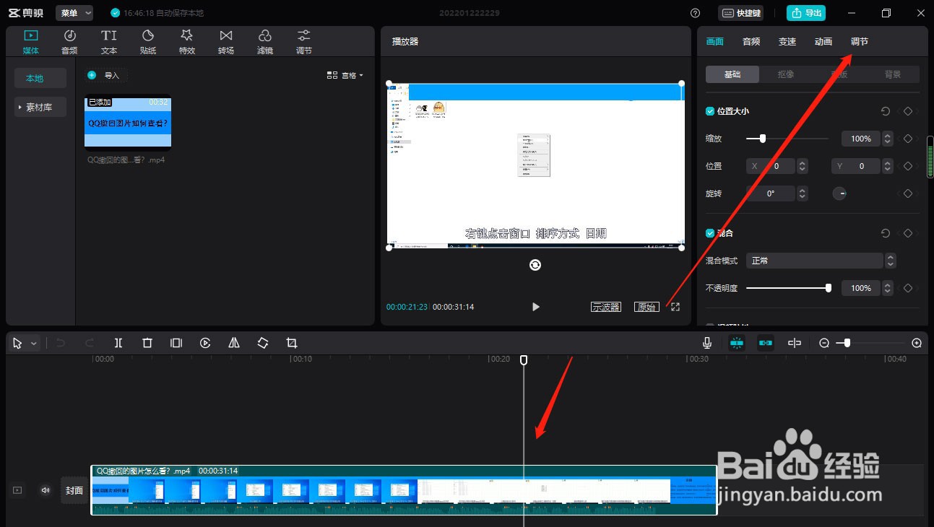
Task: Click the freeze frame icon in timeline toolbar
Action: pyautogui.click(x=176, y=343)
